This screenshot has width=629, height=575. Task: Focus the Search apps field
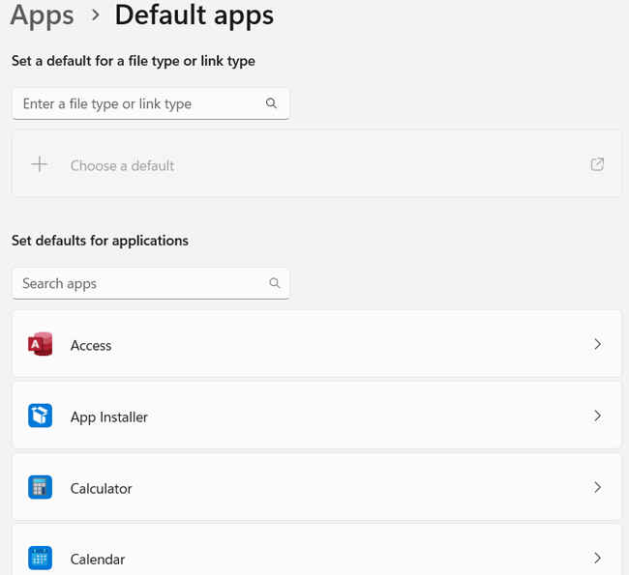(x=151, y=283)
